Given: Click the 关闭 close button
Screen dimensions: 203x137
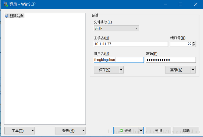Looking at the screenshot, I should 158,131.
